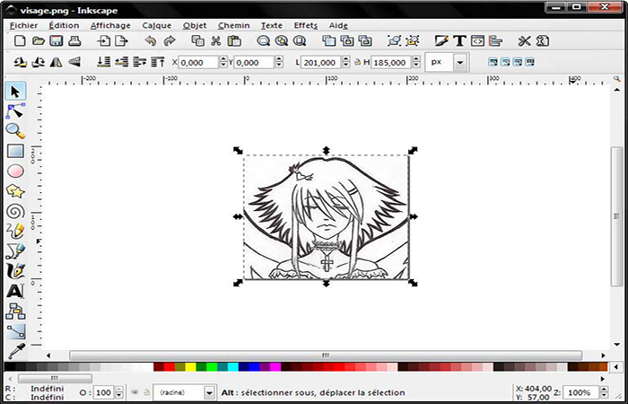Select the Node editing tool

click(x=15, y=110)
